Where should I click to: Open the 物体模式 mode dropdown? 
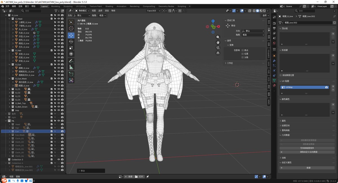[x=83, y=11]
